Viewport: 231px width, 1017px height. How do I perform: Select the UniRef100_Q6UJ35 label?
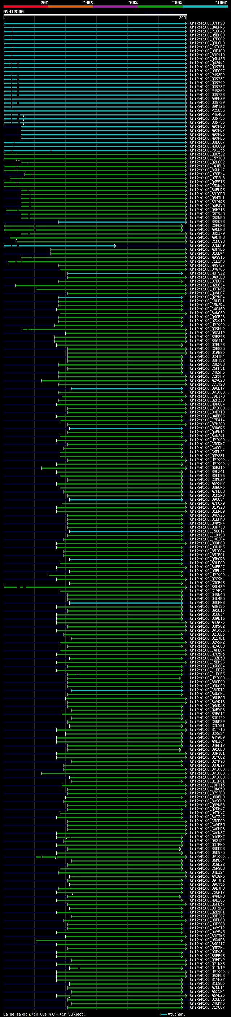click(x=207, y=59)
